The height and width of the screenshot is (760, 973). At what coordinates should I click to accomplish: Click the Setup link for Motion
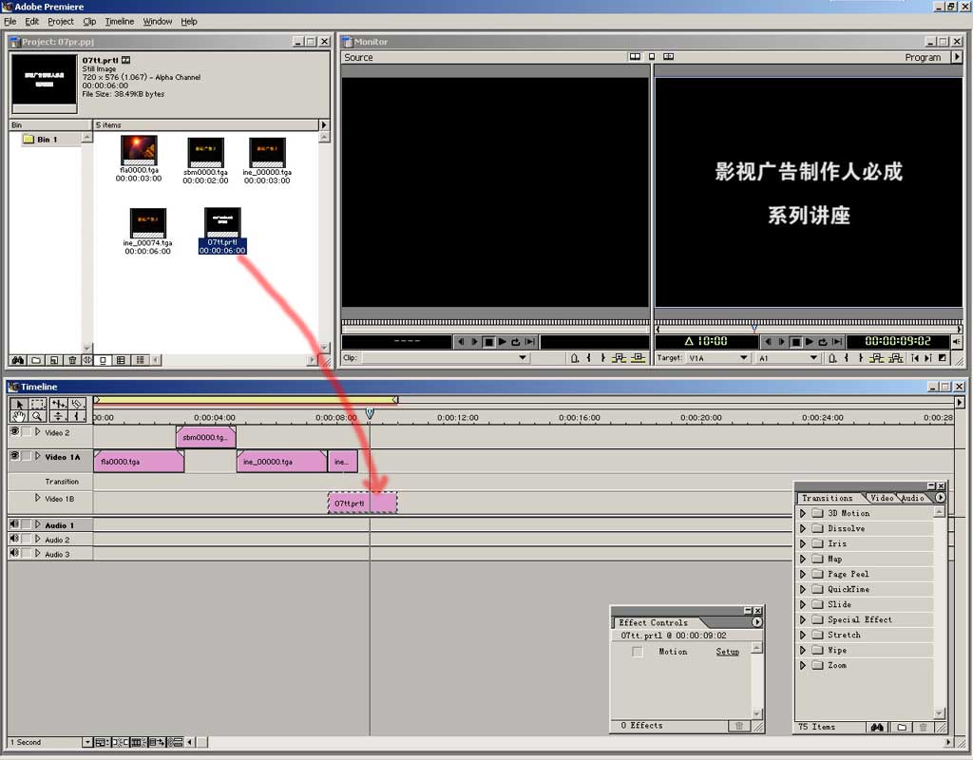coord(727,652)
